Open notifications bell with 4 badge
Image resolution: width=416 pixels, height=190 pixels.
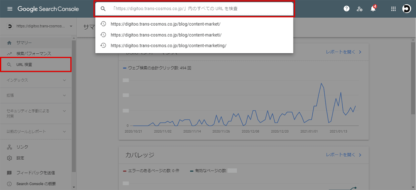point(373,9)
